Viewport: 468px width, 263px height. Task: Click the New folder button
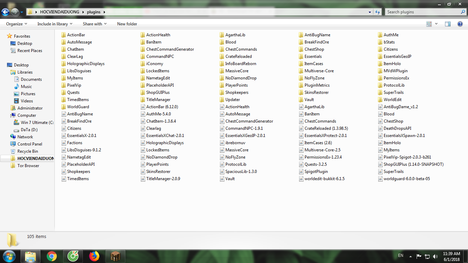click(127, 24)
